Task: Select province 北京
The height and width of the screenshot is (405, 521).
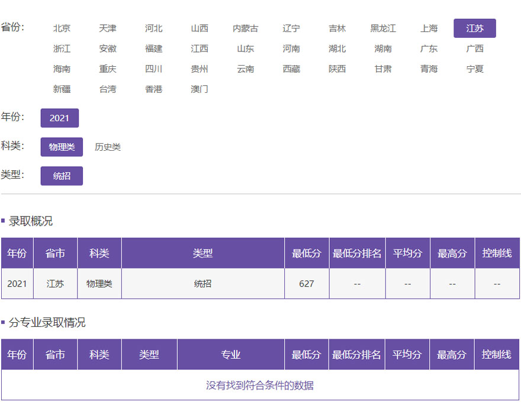Action: 62,28
